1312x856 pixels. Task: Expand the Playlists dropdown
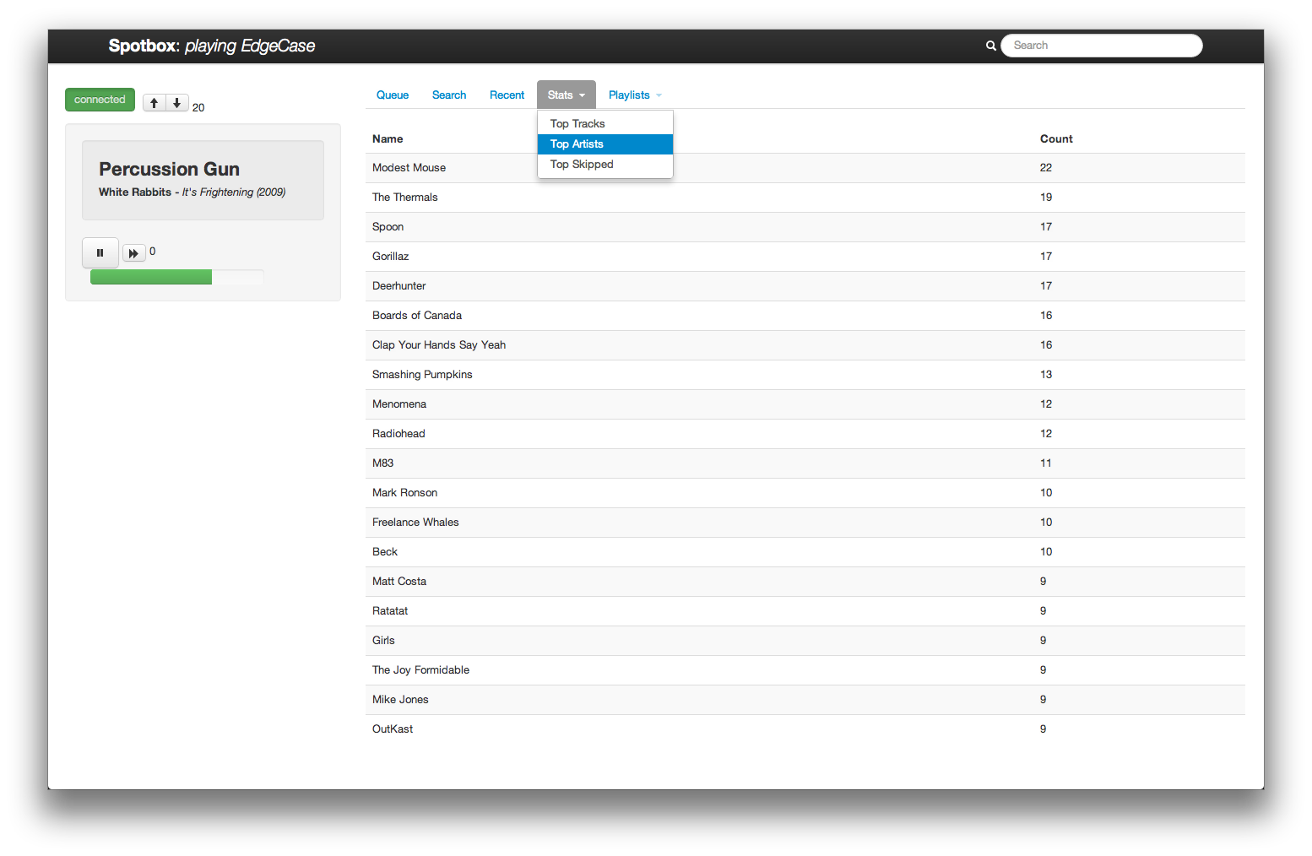[635, 95]
